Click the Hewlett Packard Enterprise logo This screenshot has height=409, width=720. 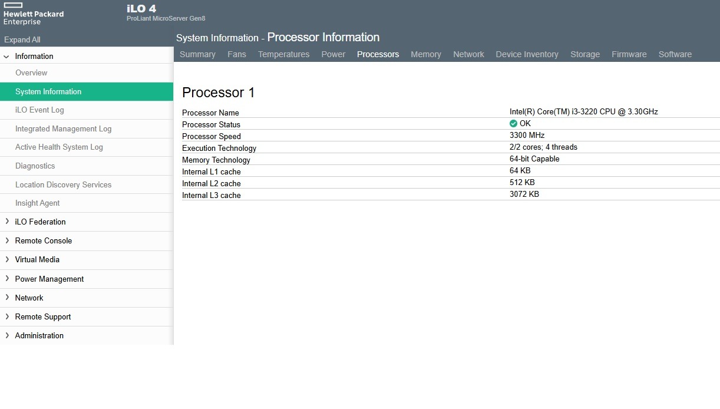tap(34, 14)
